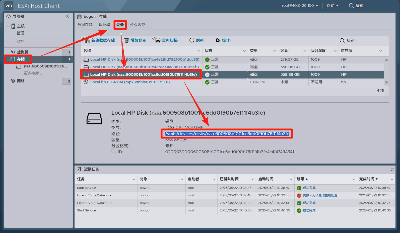Click the green status check of CD-ROM row
Screen dimensions: 400x233
pos(207,82)
